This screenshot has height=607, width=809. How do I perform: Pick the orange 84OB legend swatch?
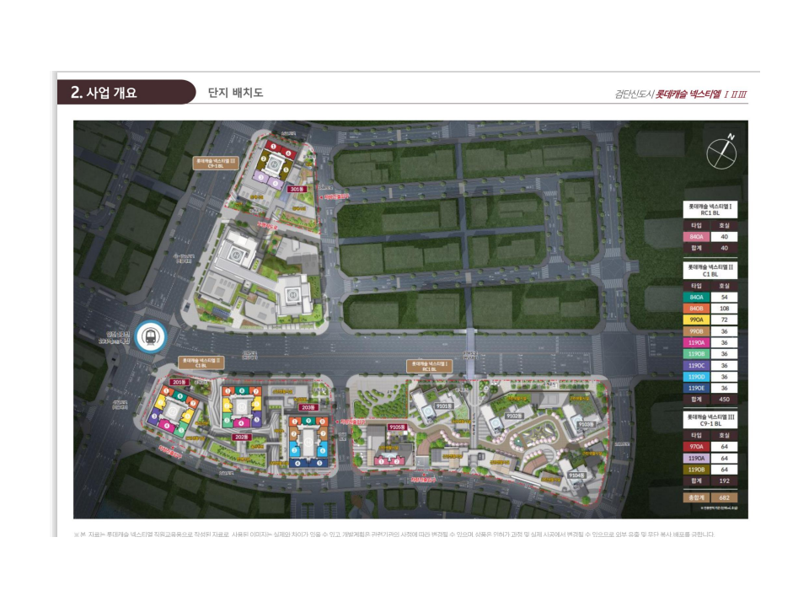tap(697, 309)
